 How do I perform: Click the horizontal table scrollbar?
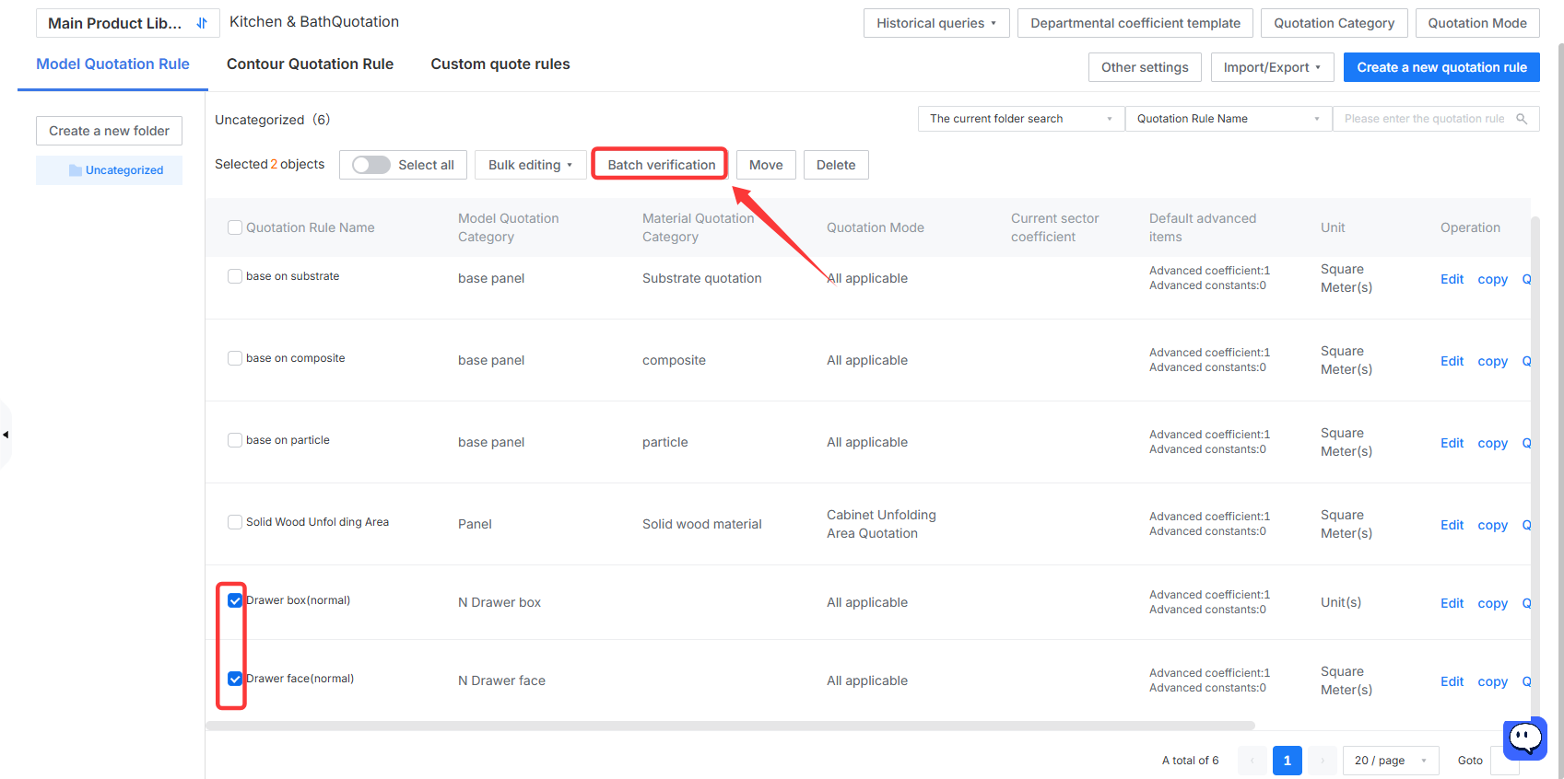pyautogui.click(x=730, y=726)
